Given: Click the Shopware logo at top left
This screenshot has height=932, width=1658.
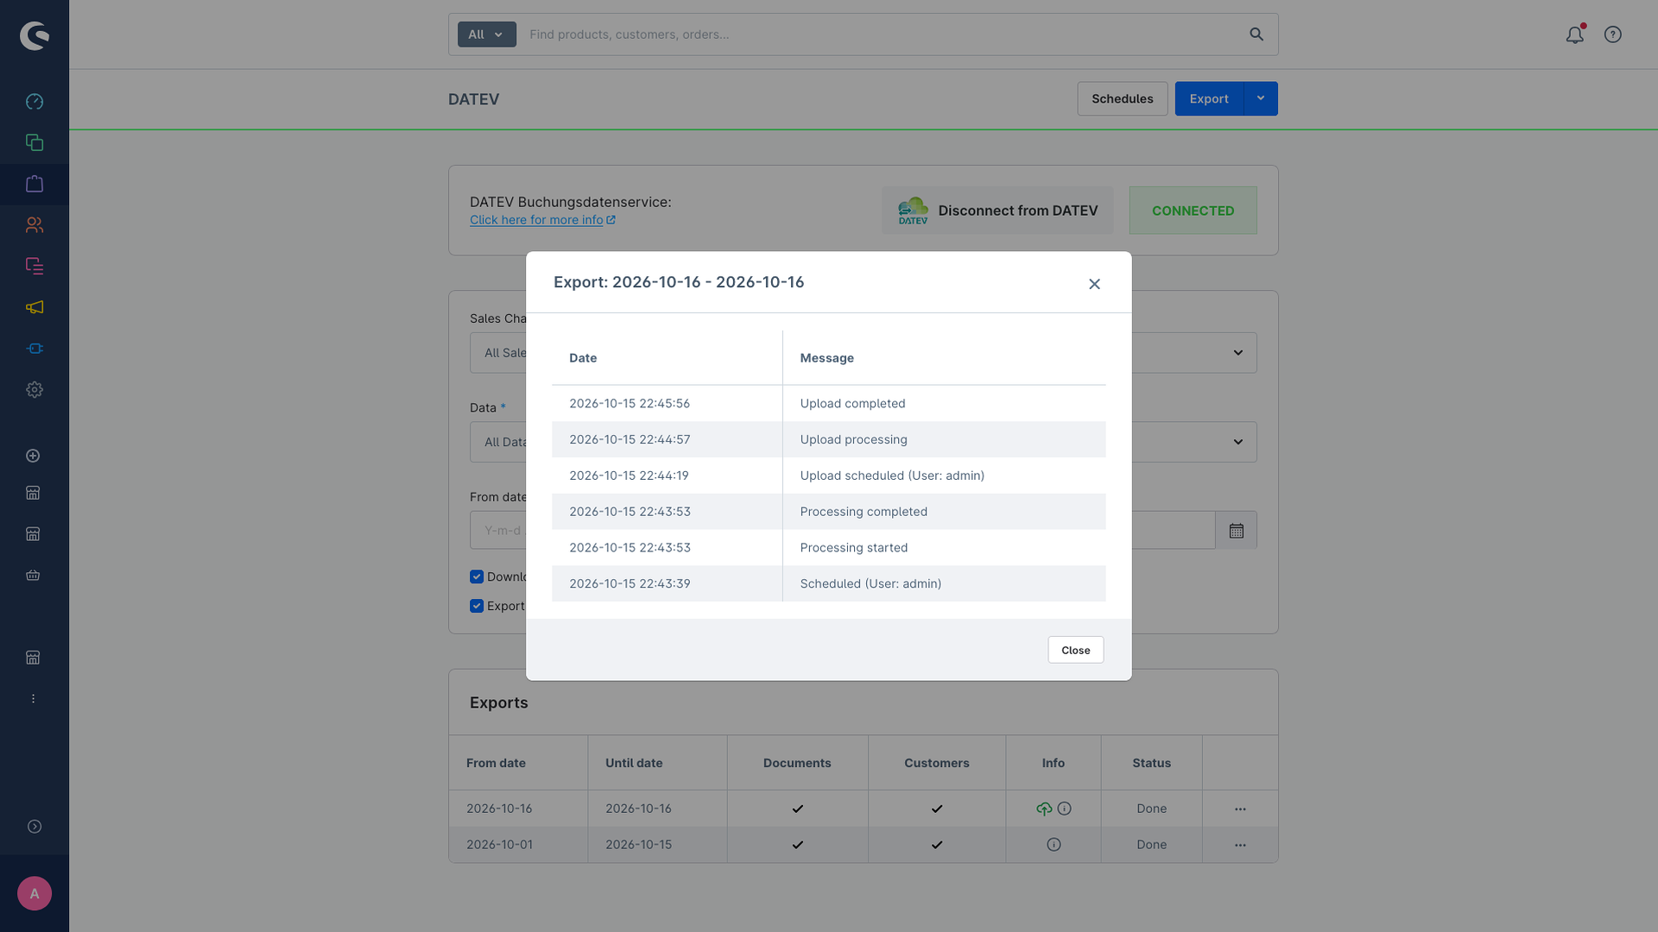Looking at the screenshot, I should pyautogui.click(x=35, y=35).
